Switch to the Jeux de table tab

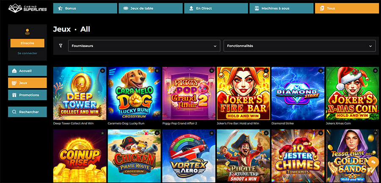(x=151, y=8)
